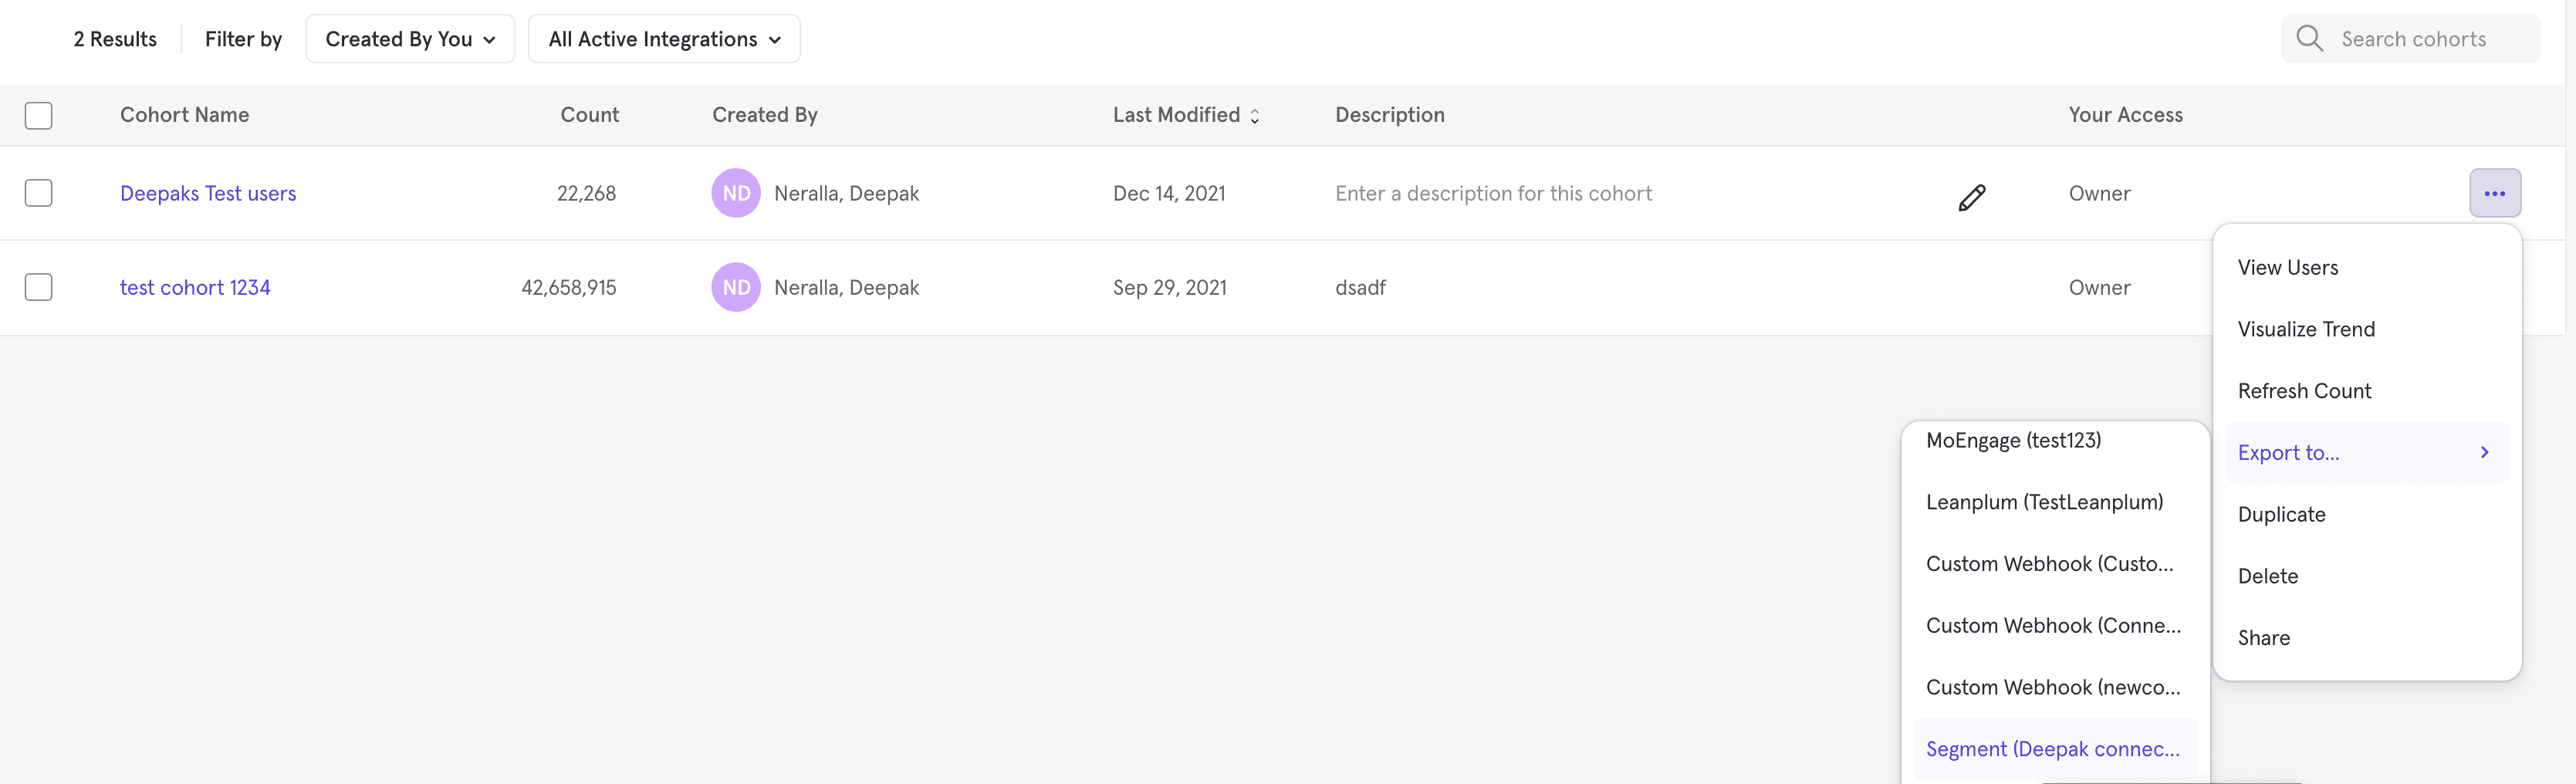Click the Last Modified sort arrows icon
The image size is (2576, 784).
(x=1255, y=115)
